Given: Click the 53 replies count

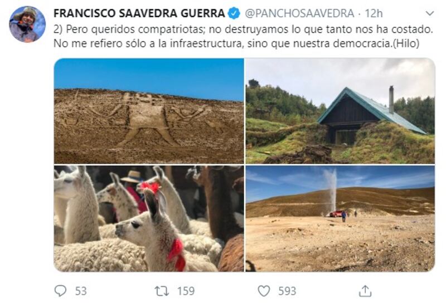Looking at the screenshot, I should [81, 291].
